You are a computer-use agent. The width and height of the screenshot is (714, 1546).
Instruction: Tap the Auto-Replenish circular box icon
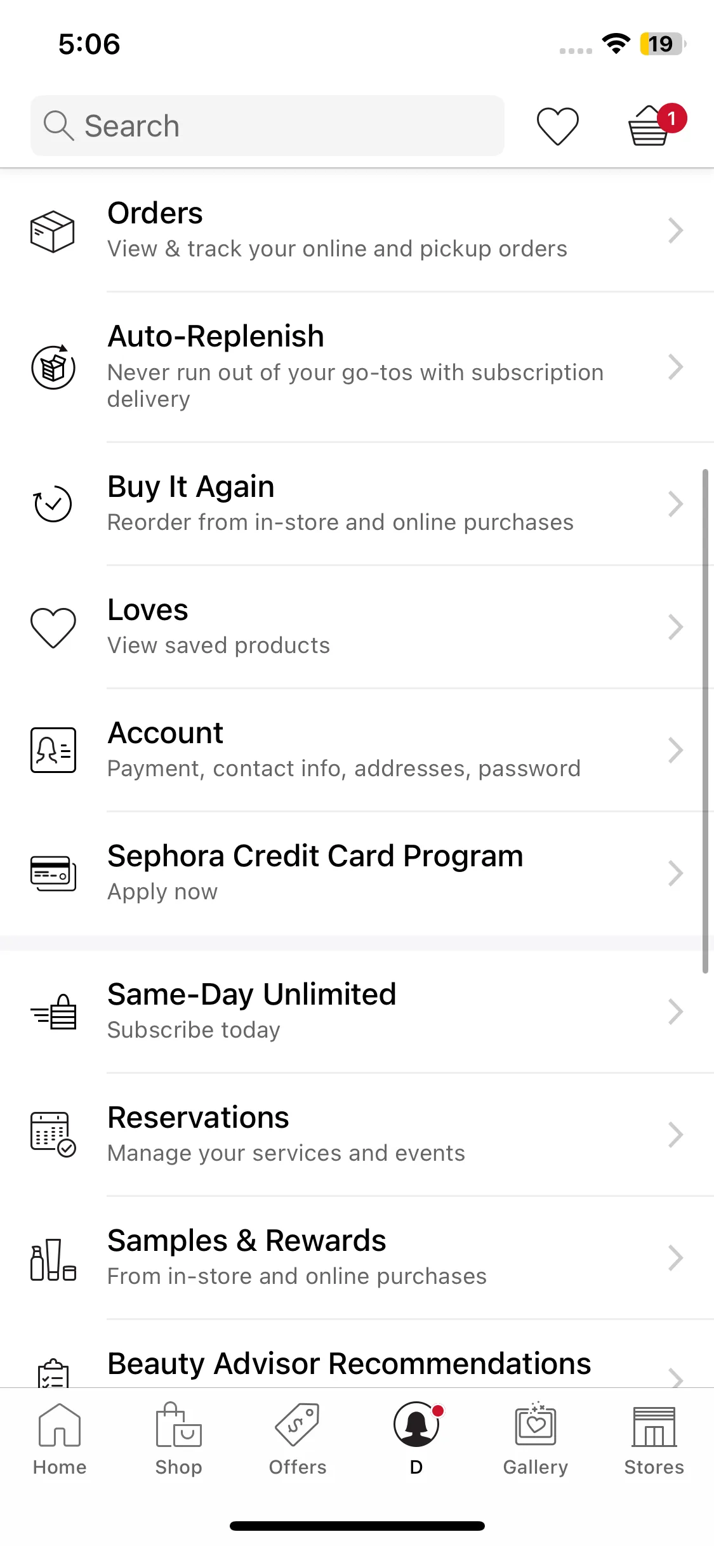(53, 367)
